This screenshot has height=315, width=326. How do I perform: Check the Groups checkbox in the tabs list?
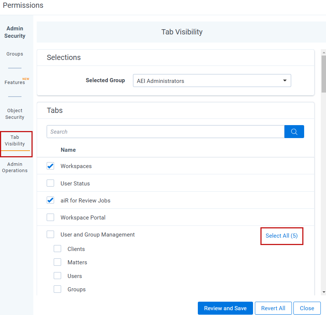tap(57, 289)
